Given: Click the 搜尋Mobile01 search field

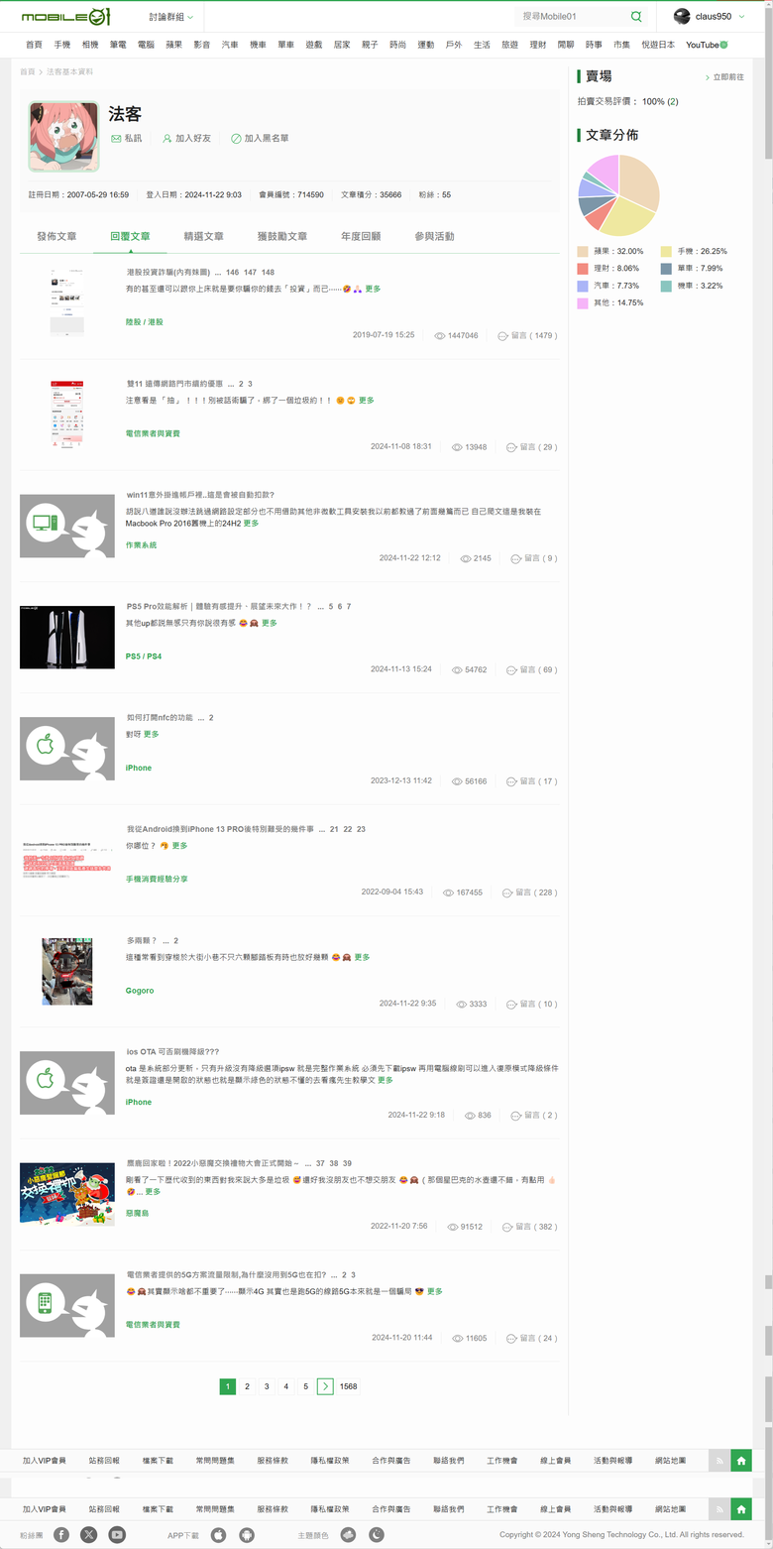Looking at the screenshot, I should click(x=572, y=17).
